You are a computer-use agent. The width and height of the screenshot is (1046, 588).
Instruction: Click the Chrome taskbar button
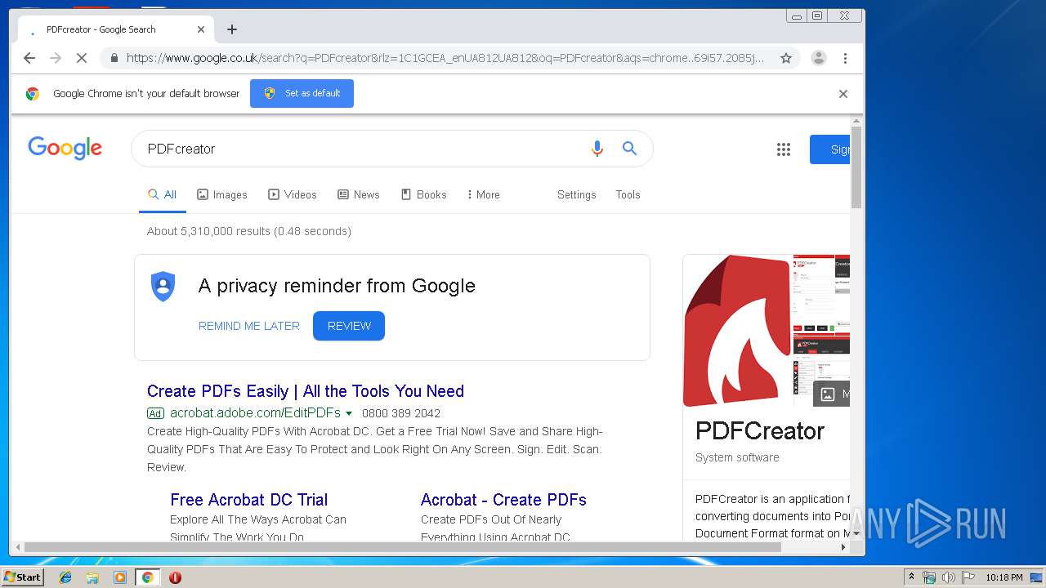coord(147,577)
